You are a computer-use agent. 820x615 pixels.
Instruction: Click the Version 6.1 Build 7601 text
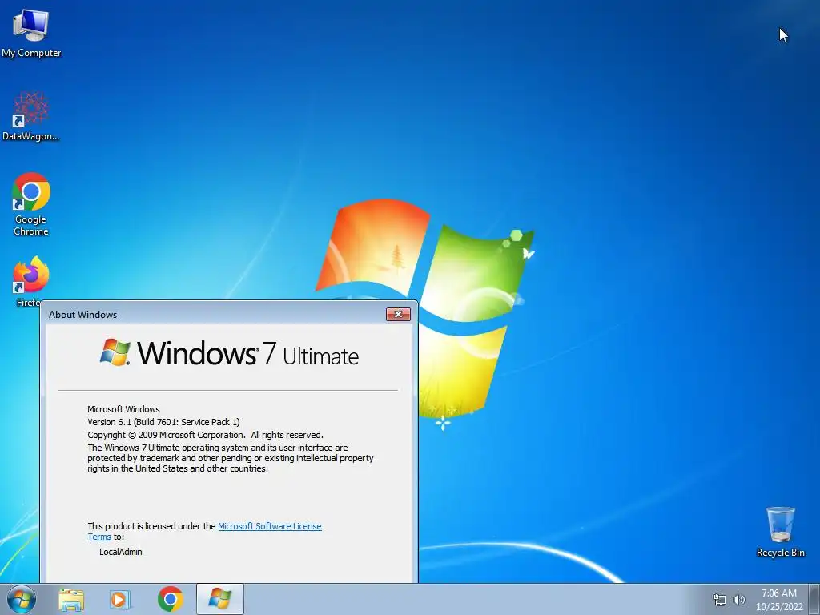click(163, 422)
